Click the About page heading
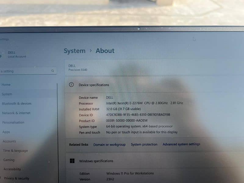The height and width of the screenshot is (183, 244). pos(105,51)
